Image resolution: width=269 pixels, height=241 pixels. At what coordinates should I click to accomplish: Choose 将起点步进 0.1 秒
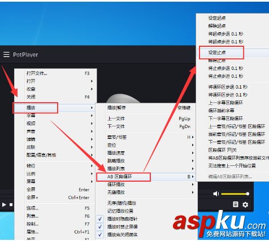(x=233, y=42)
